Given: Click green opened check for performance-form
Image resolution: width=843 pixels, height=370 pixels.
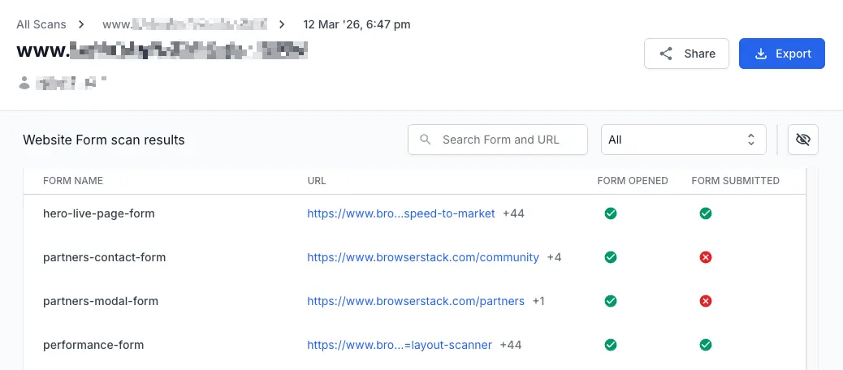Looking at the screenshot, I should 611,345.
